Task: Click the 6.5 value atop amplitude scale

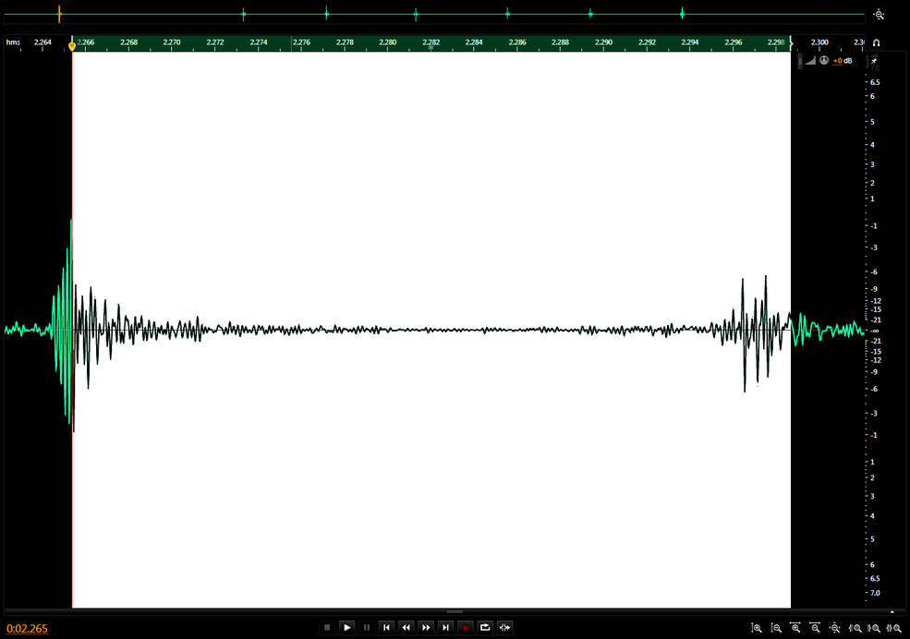Action: [875, 82]
